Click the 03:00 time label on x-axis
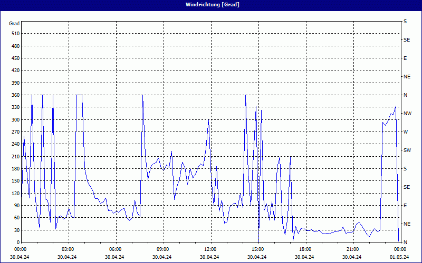422x263 pixels. [x=68, y=249]
